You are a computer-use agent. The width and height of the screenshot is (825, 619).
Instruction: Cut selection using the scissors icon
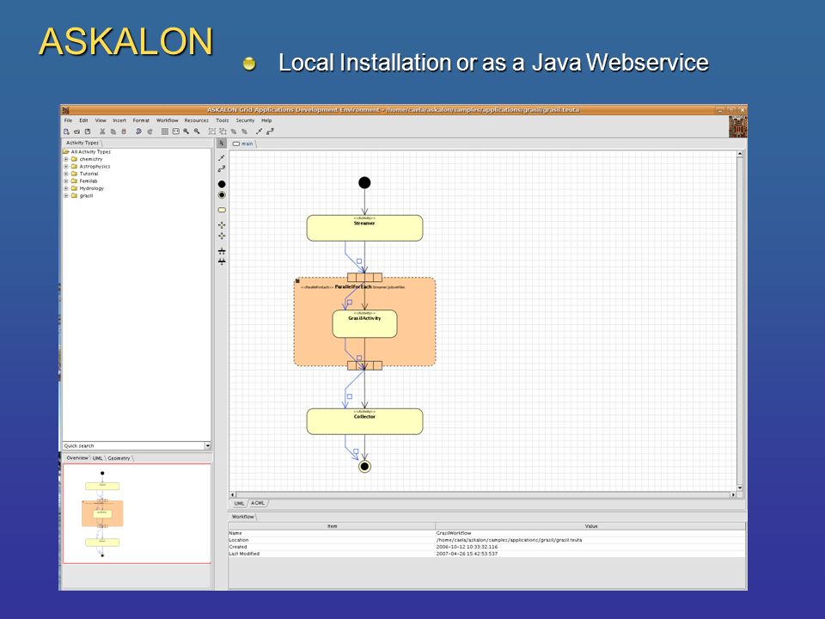click(102, 131)
